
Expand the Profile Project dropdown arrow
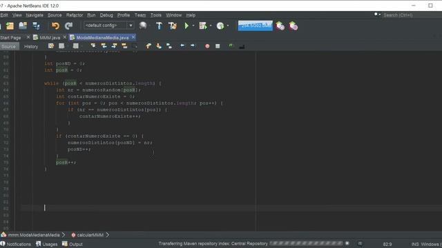[x=228, y=26]
